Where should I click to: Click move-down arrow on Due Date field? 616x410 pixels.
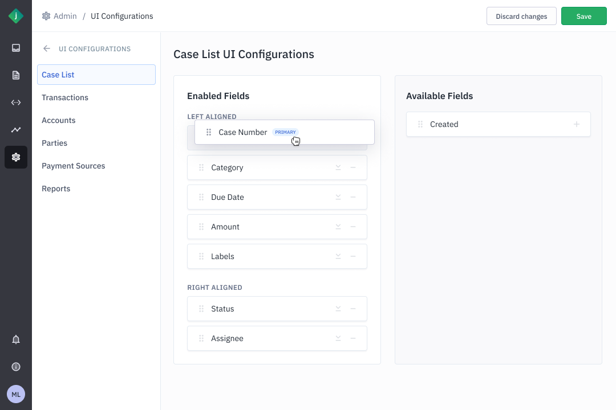click(x=338, y=197)
